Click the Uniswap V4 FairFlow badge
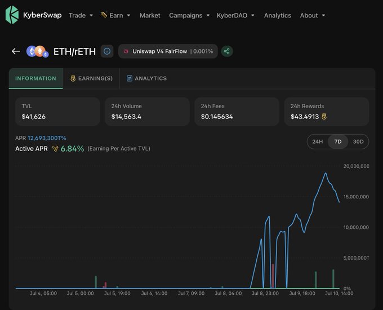 tap(168, 51)
